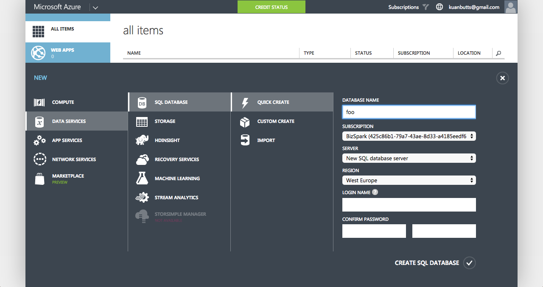Open the Region West Europe dropdown
The image size is (543, 287).
pyautogui.click(x=409, y=180)
